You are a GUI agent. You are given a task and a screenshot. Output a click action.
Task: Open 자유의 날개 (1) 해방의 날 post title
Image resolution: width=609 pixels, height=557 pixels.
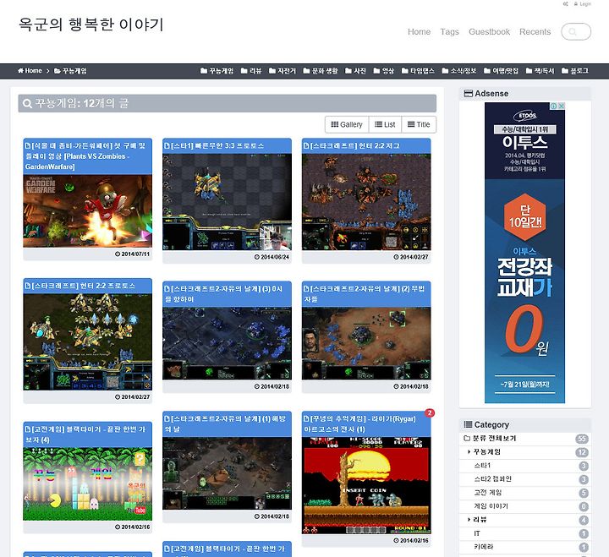tap(227, 424)
